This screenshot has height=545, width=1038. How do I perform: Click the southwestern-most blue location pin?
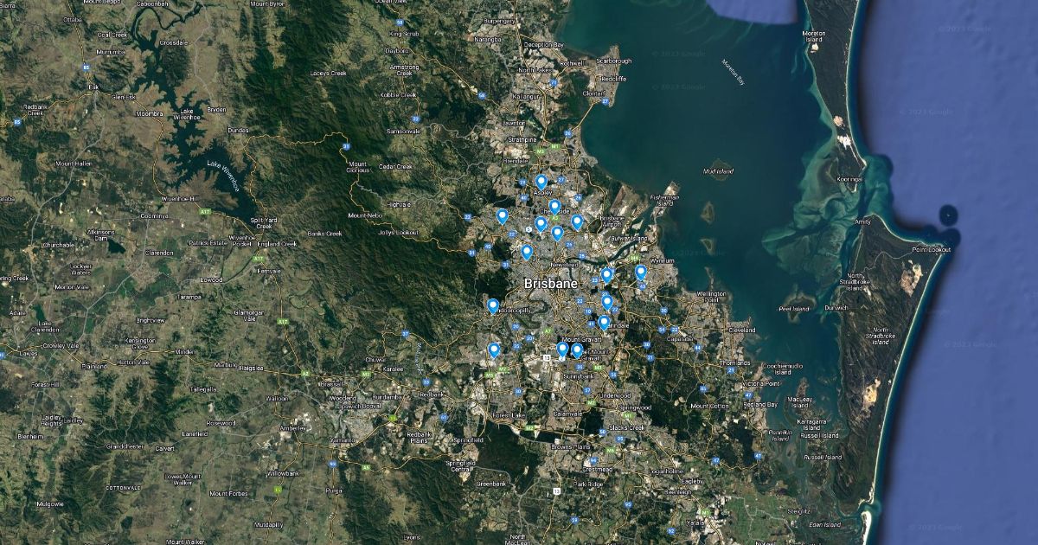pos(494,349)
